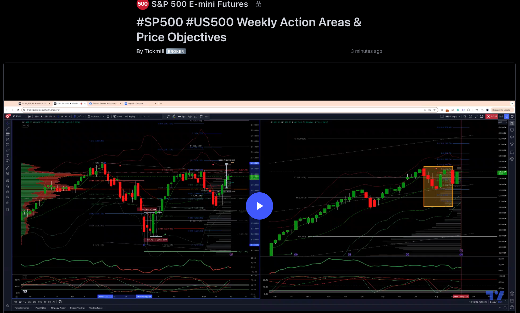Screen dimensions: 520x313
Task: Open the indicator templates grid icon
Action: coord(108,116)
